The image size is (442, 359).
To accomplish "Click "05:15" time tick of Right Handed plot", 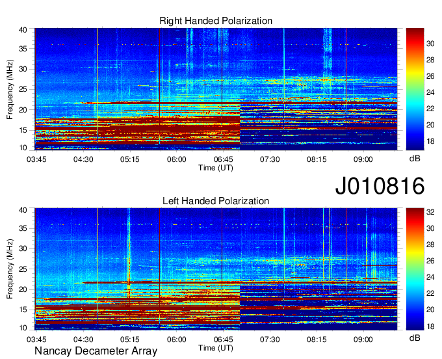I will point(130,159).
